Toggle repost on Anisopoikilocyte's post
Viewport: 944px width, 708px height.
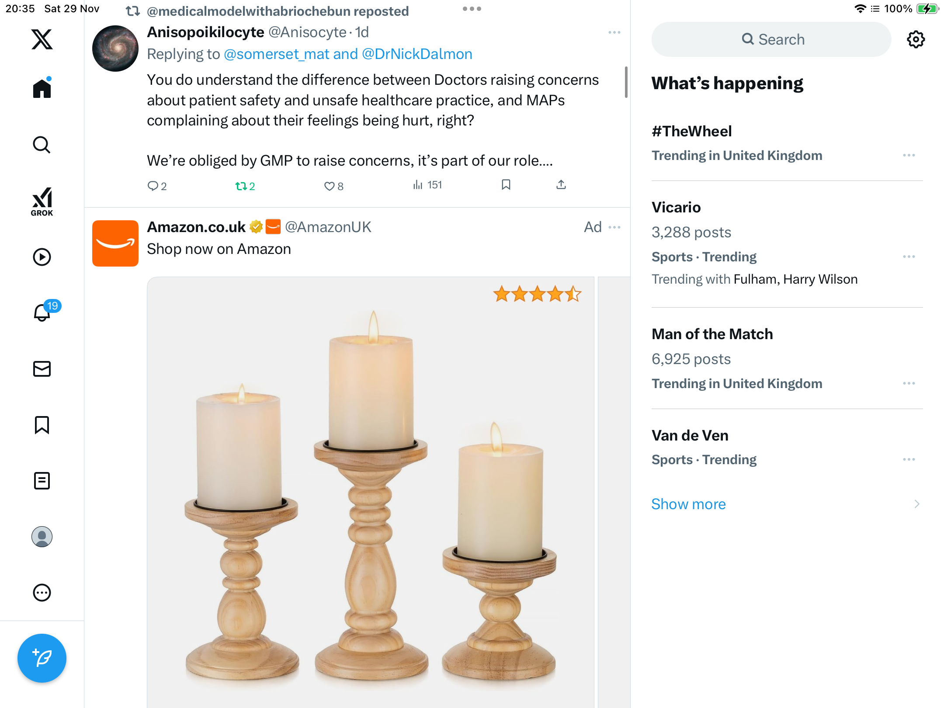click(x=241, y=186)
